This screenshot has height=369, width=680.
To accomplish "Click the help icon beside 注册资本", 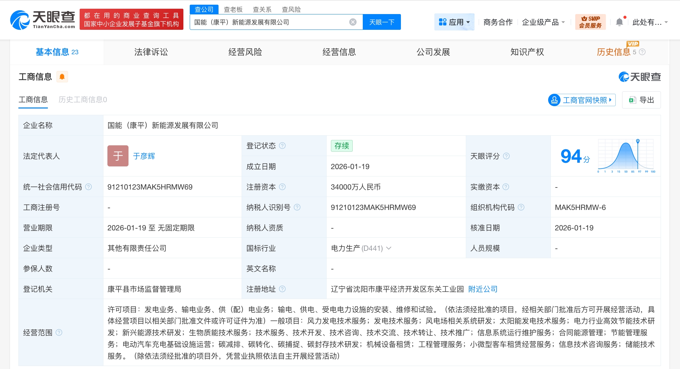I will click(x=283, y=187).
